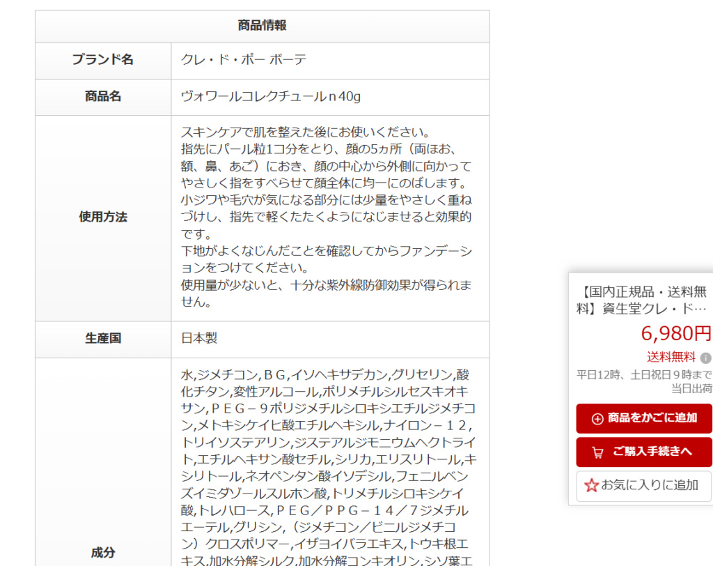Add item with お気に入りに追加 button
This screenshot has height=566, width=713.
(644, 486)
